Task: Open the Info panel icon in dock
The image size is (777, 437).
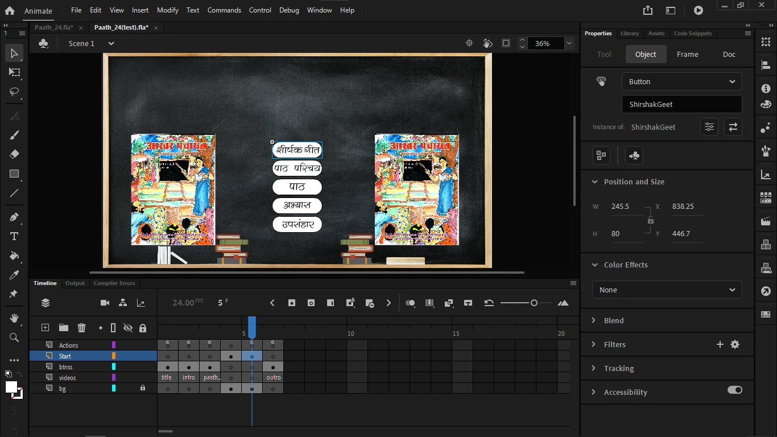Action: click(x=766, y=88)
